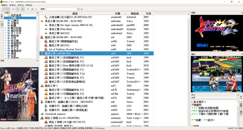This screenshot has width=243, height=130.
Task: Click green check status bar icon
Action: tap(229, 128)
